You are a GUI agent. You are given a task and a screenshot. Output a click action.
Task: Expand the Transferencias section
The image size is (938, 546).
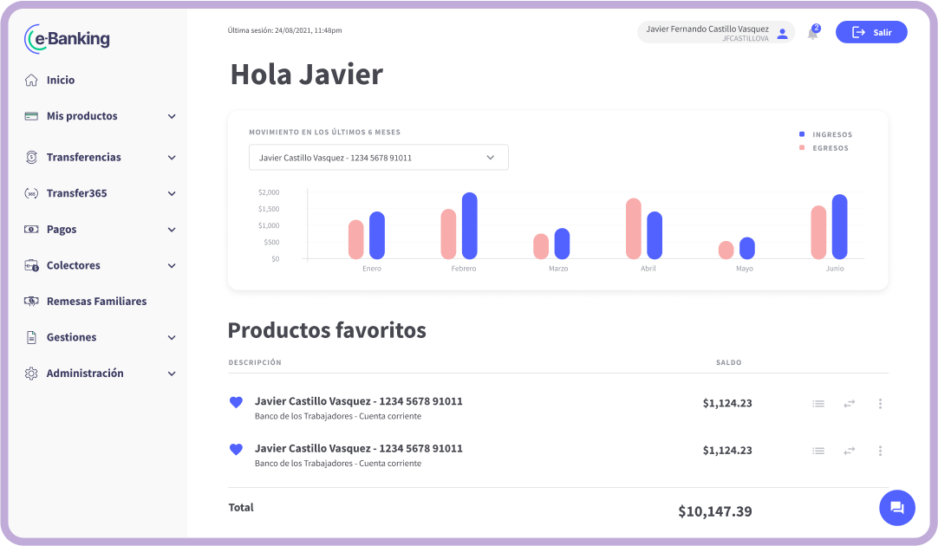point(100,158)
